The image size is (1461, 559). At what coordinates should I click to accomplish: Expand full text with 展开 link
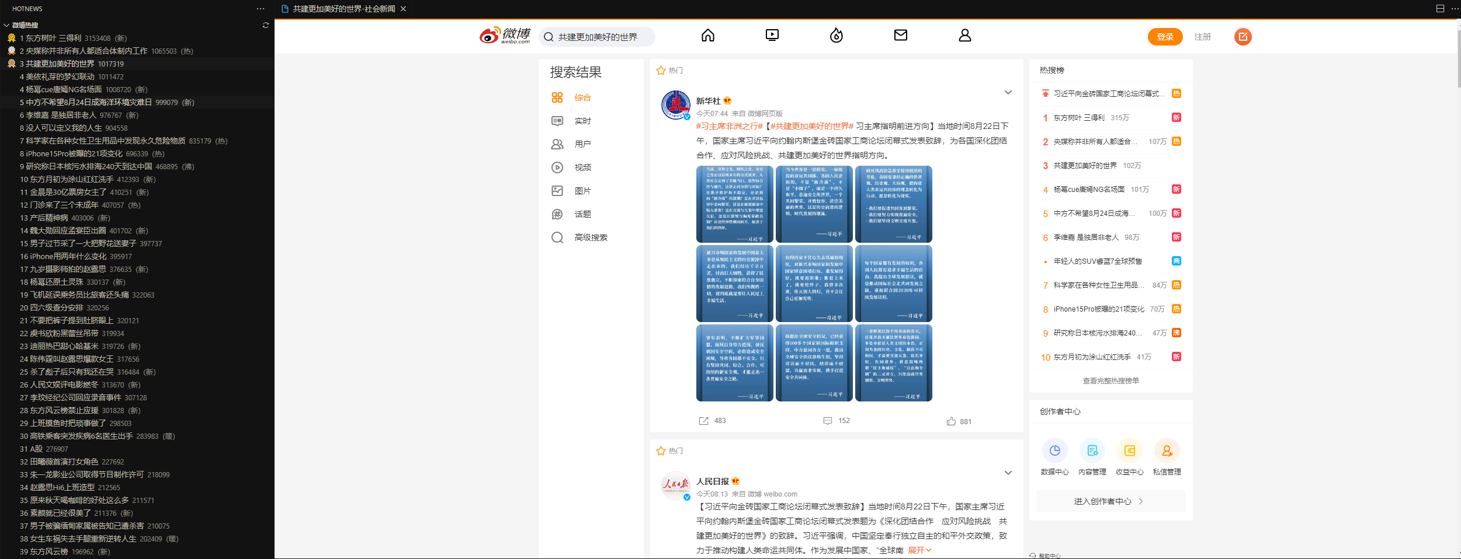click(x=919, y=550)
